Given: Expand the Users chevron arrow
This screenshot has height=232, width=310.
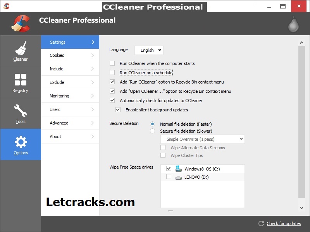Looking at the screenshot, I should click(93, 109).
